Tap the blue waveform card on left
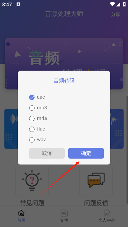Image resolution: width=128 pixels, height=227 pixels. pos(11,129)
